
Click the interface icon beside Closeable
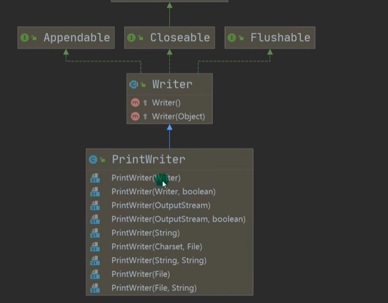point(131,38)
